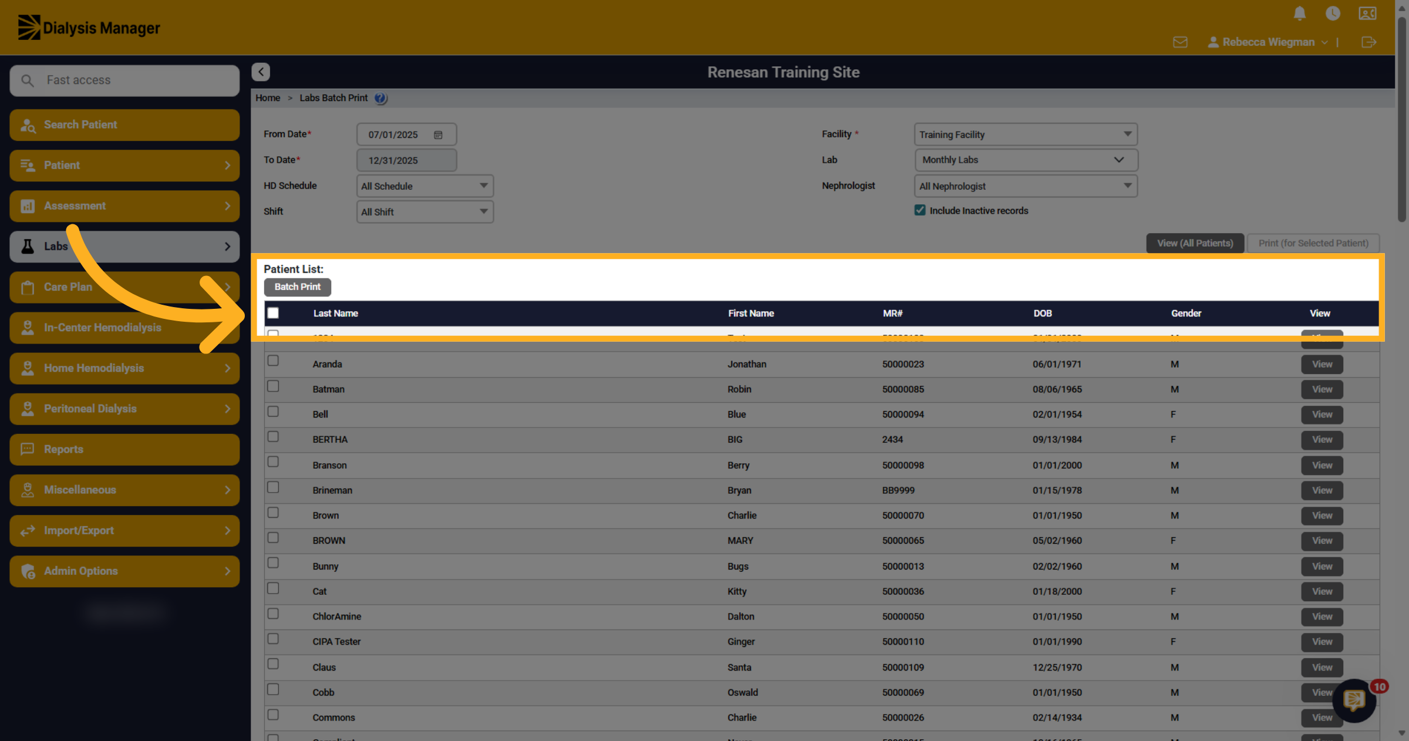
Task: Open the chat support widget
Action: [1354, 700]
